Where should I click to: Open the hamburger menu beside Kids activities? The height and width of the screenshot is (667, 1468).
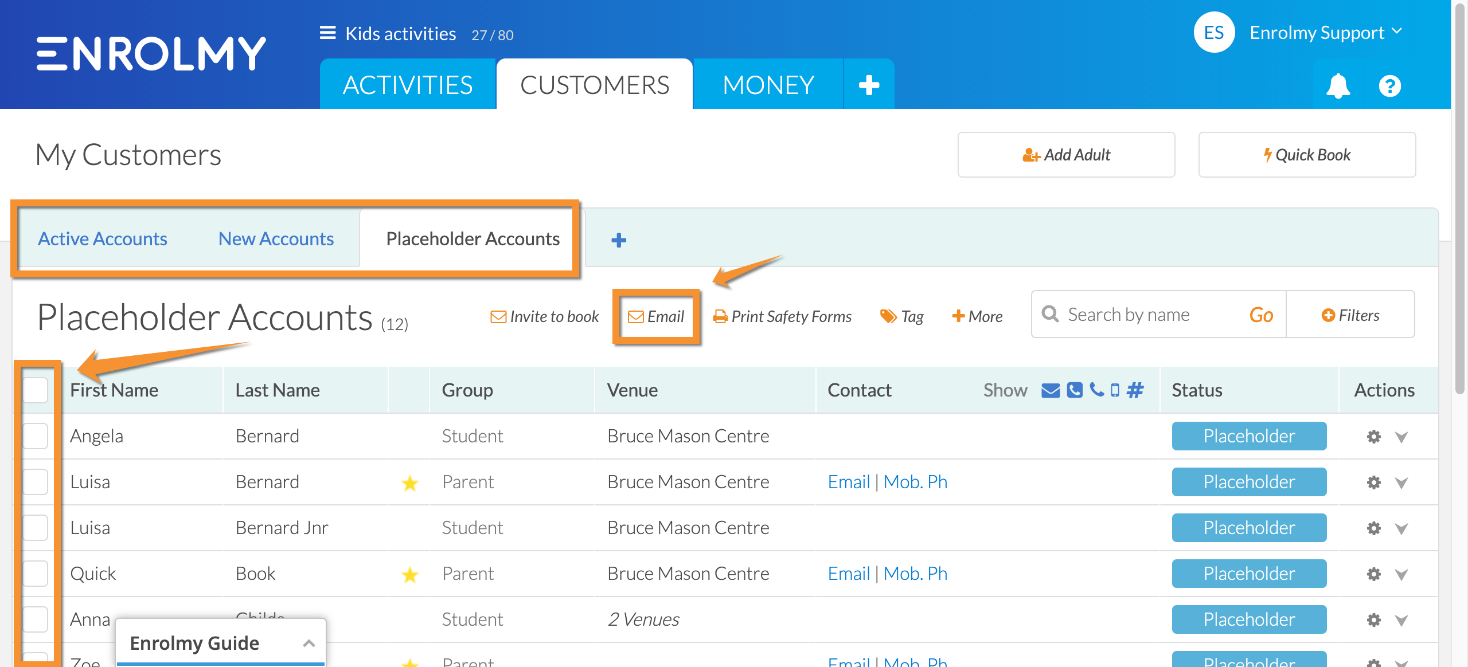pyautogui.click(x=327, y=33)
